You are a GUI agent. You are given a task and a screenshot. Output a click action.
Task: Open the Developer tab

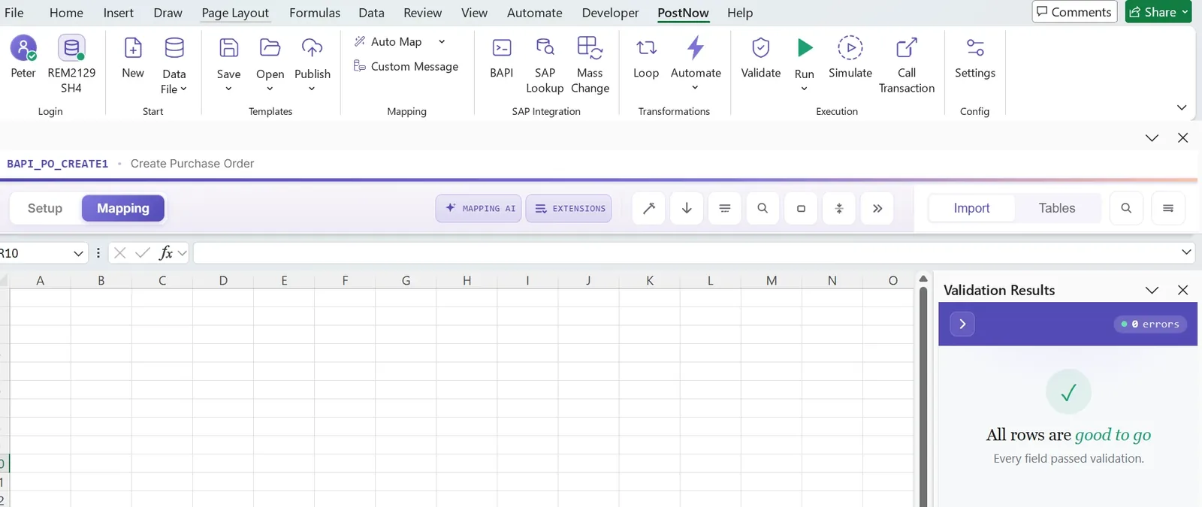[x=610, y=13]
